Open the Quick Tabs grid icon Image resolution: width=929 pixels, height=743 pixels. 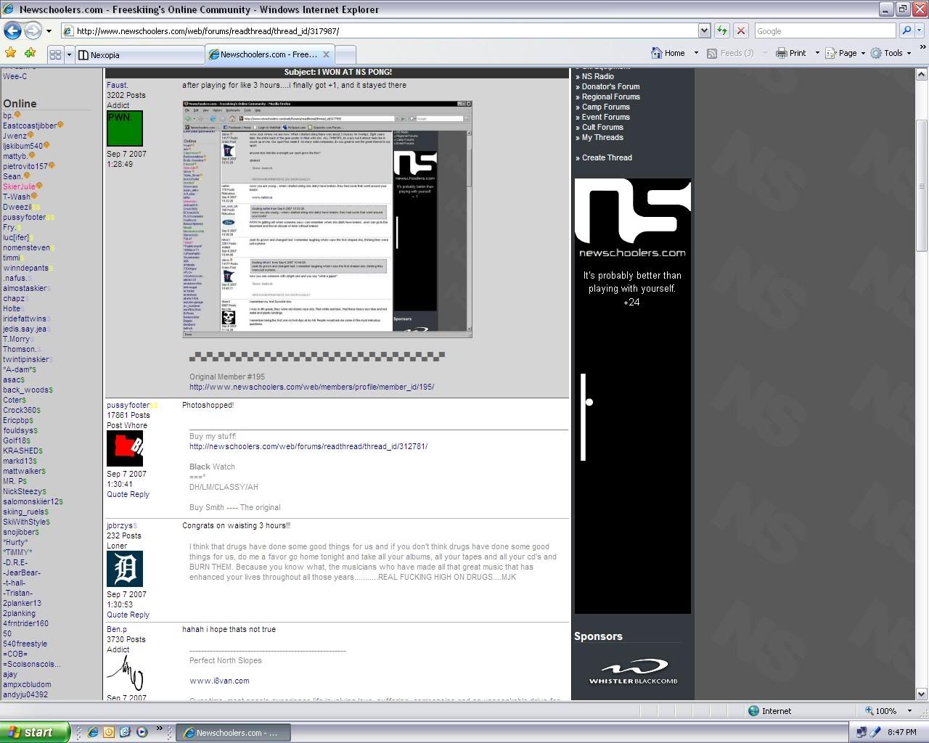[55, 54]
